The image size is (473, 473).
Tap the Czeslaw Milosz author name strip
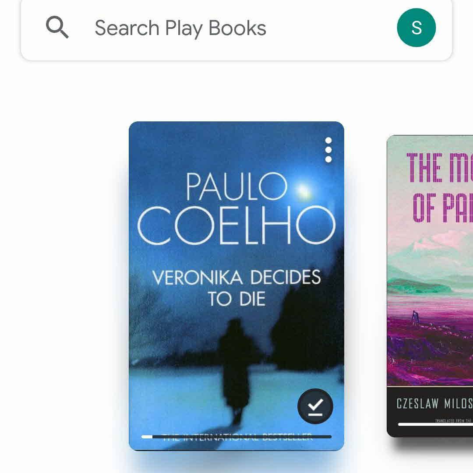point(434,403)
